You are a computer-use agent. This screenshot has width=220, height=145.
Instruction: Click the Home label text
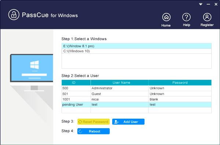point(166,26)
